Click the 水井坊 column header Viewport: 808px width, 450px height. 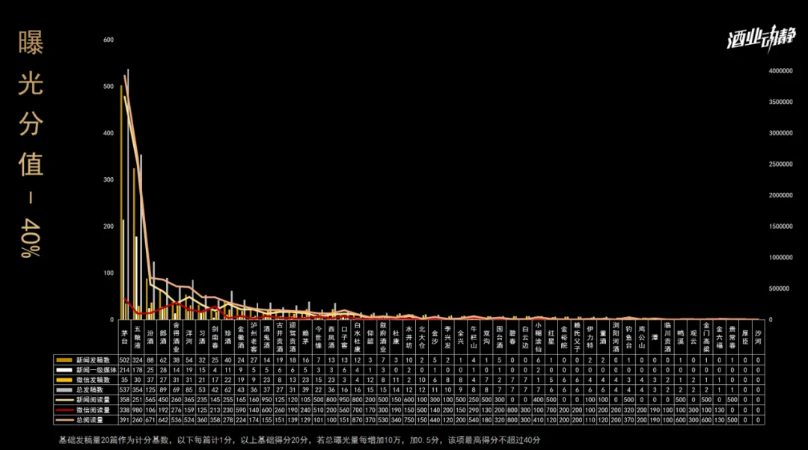[408, 337]
